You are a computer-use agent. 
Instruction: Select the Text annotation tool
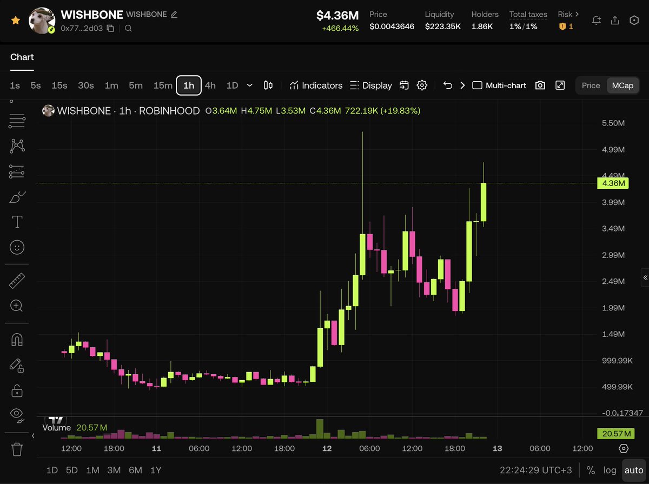(x=17, y=222)
